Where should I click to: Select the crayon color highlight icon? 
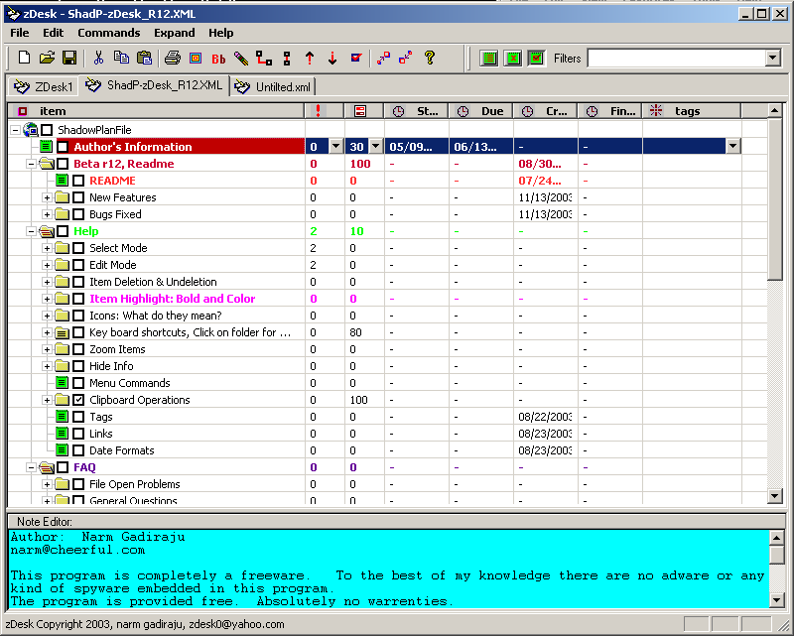(241, 59)
